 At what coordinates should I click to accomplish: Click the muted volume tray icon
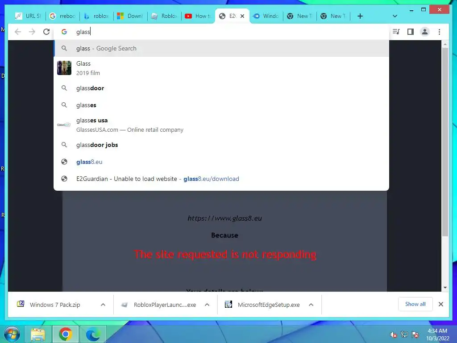(393, 335)
